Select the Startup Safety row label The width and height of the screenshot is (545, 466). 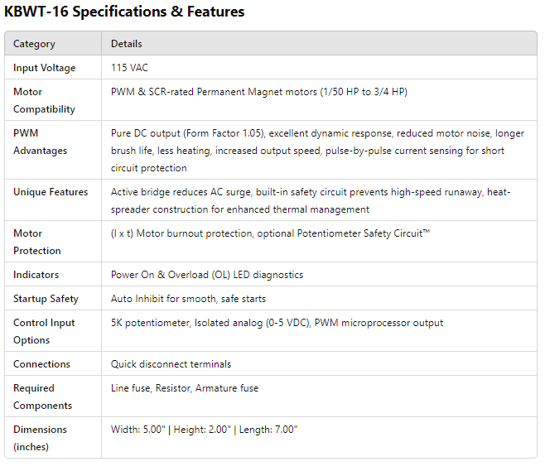(x=46, y=299)
